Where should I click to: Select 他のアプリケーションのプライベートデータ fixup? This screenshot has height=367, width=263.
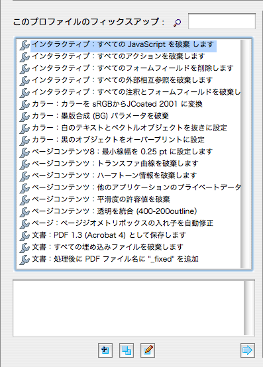[136, 187]
